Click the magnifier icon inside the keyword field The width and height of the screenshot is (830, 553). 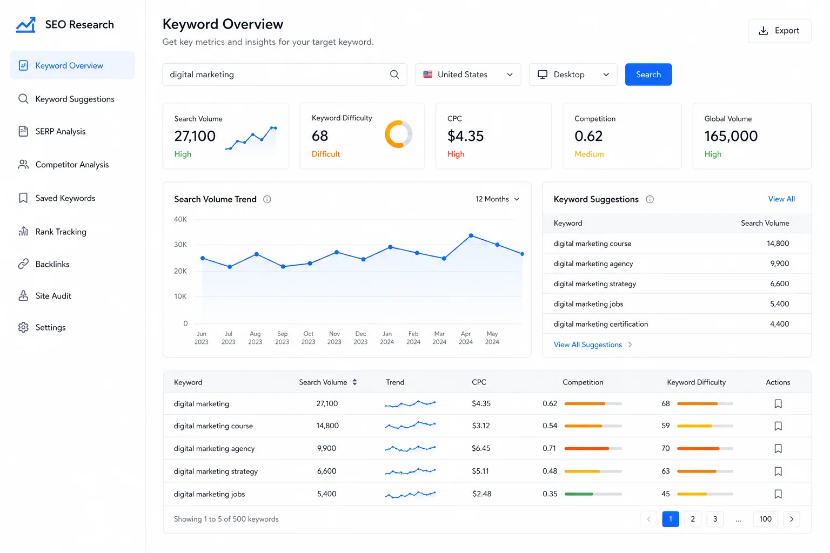[x=394, y=75]
